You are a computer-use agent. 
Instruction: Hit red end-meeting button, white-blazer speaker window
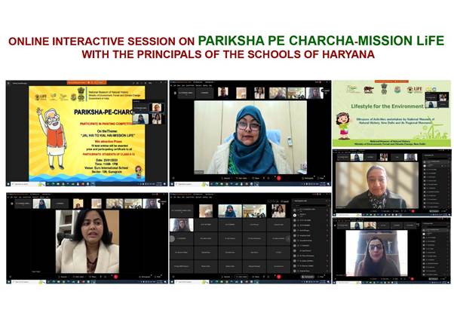click(x=116, y=277)
